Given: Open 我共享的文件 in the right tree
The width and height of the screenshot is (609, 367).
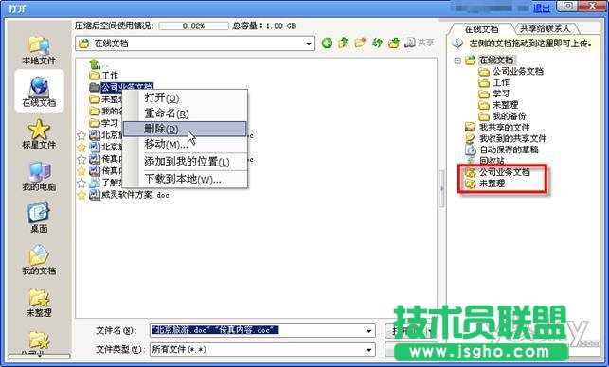Looking at the screenshot, I should 504,128.
